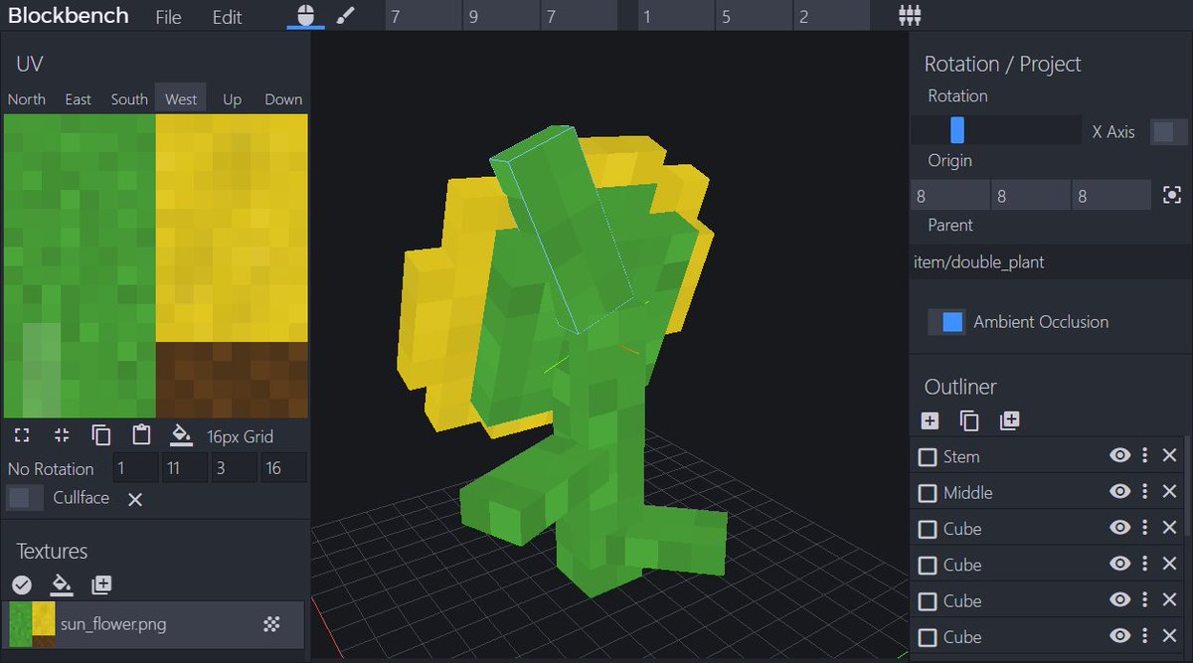Open the animation sliders icon in the top bar
This screenshot has width=1193, height=663.
click(910, 16)
